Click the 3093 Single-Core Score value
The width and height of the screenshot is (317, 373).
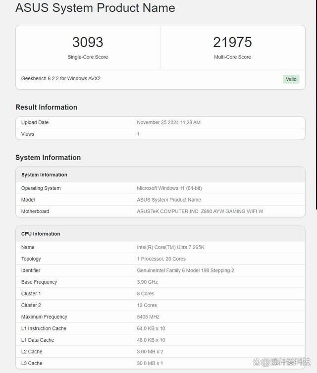pyautogui.click(x=88, y=42)
